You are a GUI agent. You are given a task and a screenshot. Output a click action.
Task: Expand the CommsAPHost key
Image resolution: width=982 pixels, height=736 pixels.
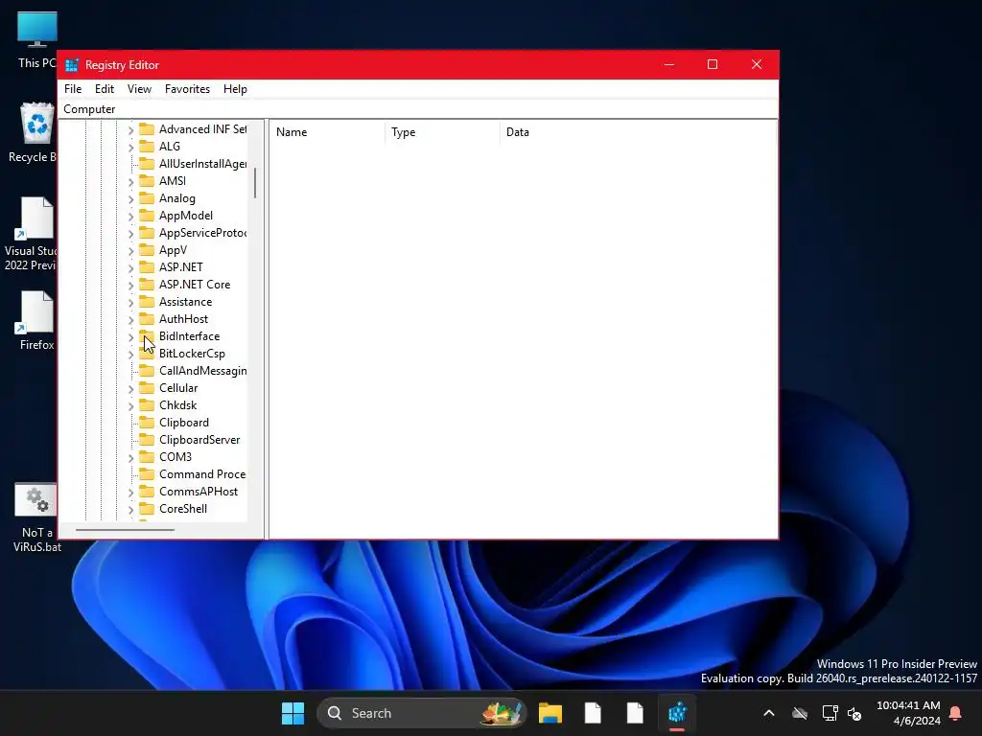point(130,493)
